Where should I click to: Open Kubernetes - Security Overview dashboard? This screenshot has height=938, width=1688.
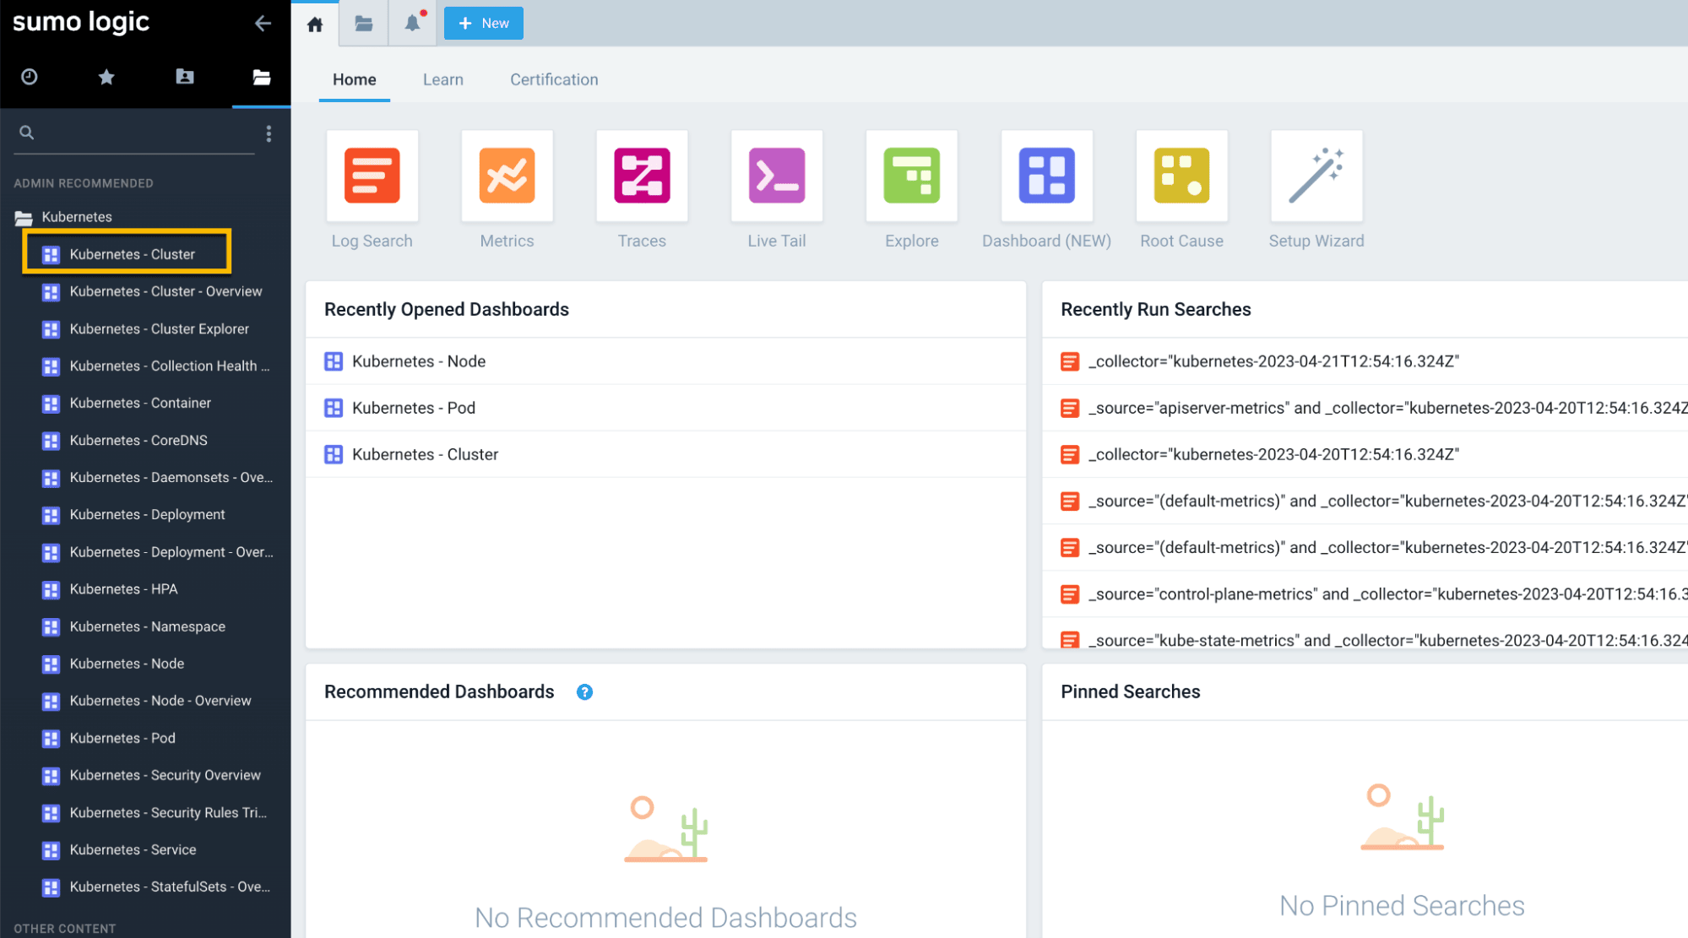click(151, 775)
